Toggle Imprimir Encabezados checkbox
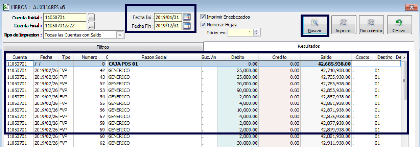This screenshot has height=147, width=420. 203,17
